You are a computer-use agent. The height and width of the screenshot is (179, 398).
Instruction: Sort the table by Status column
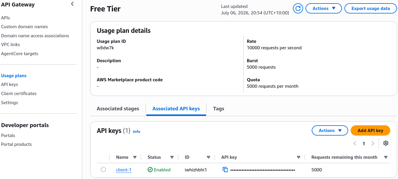point(172,157)
